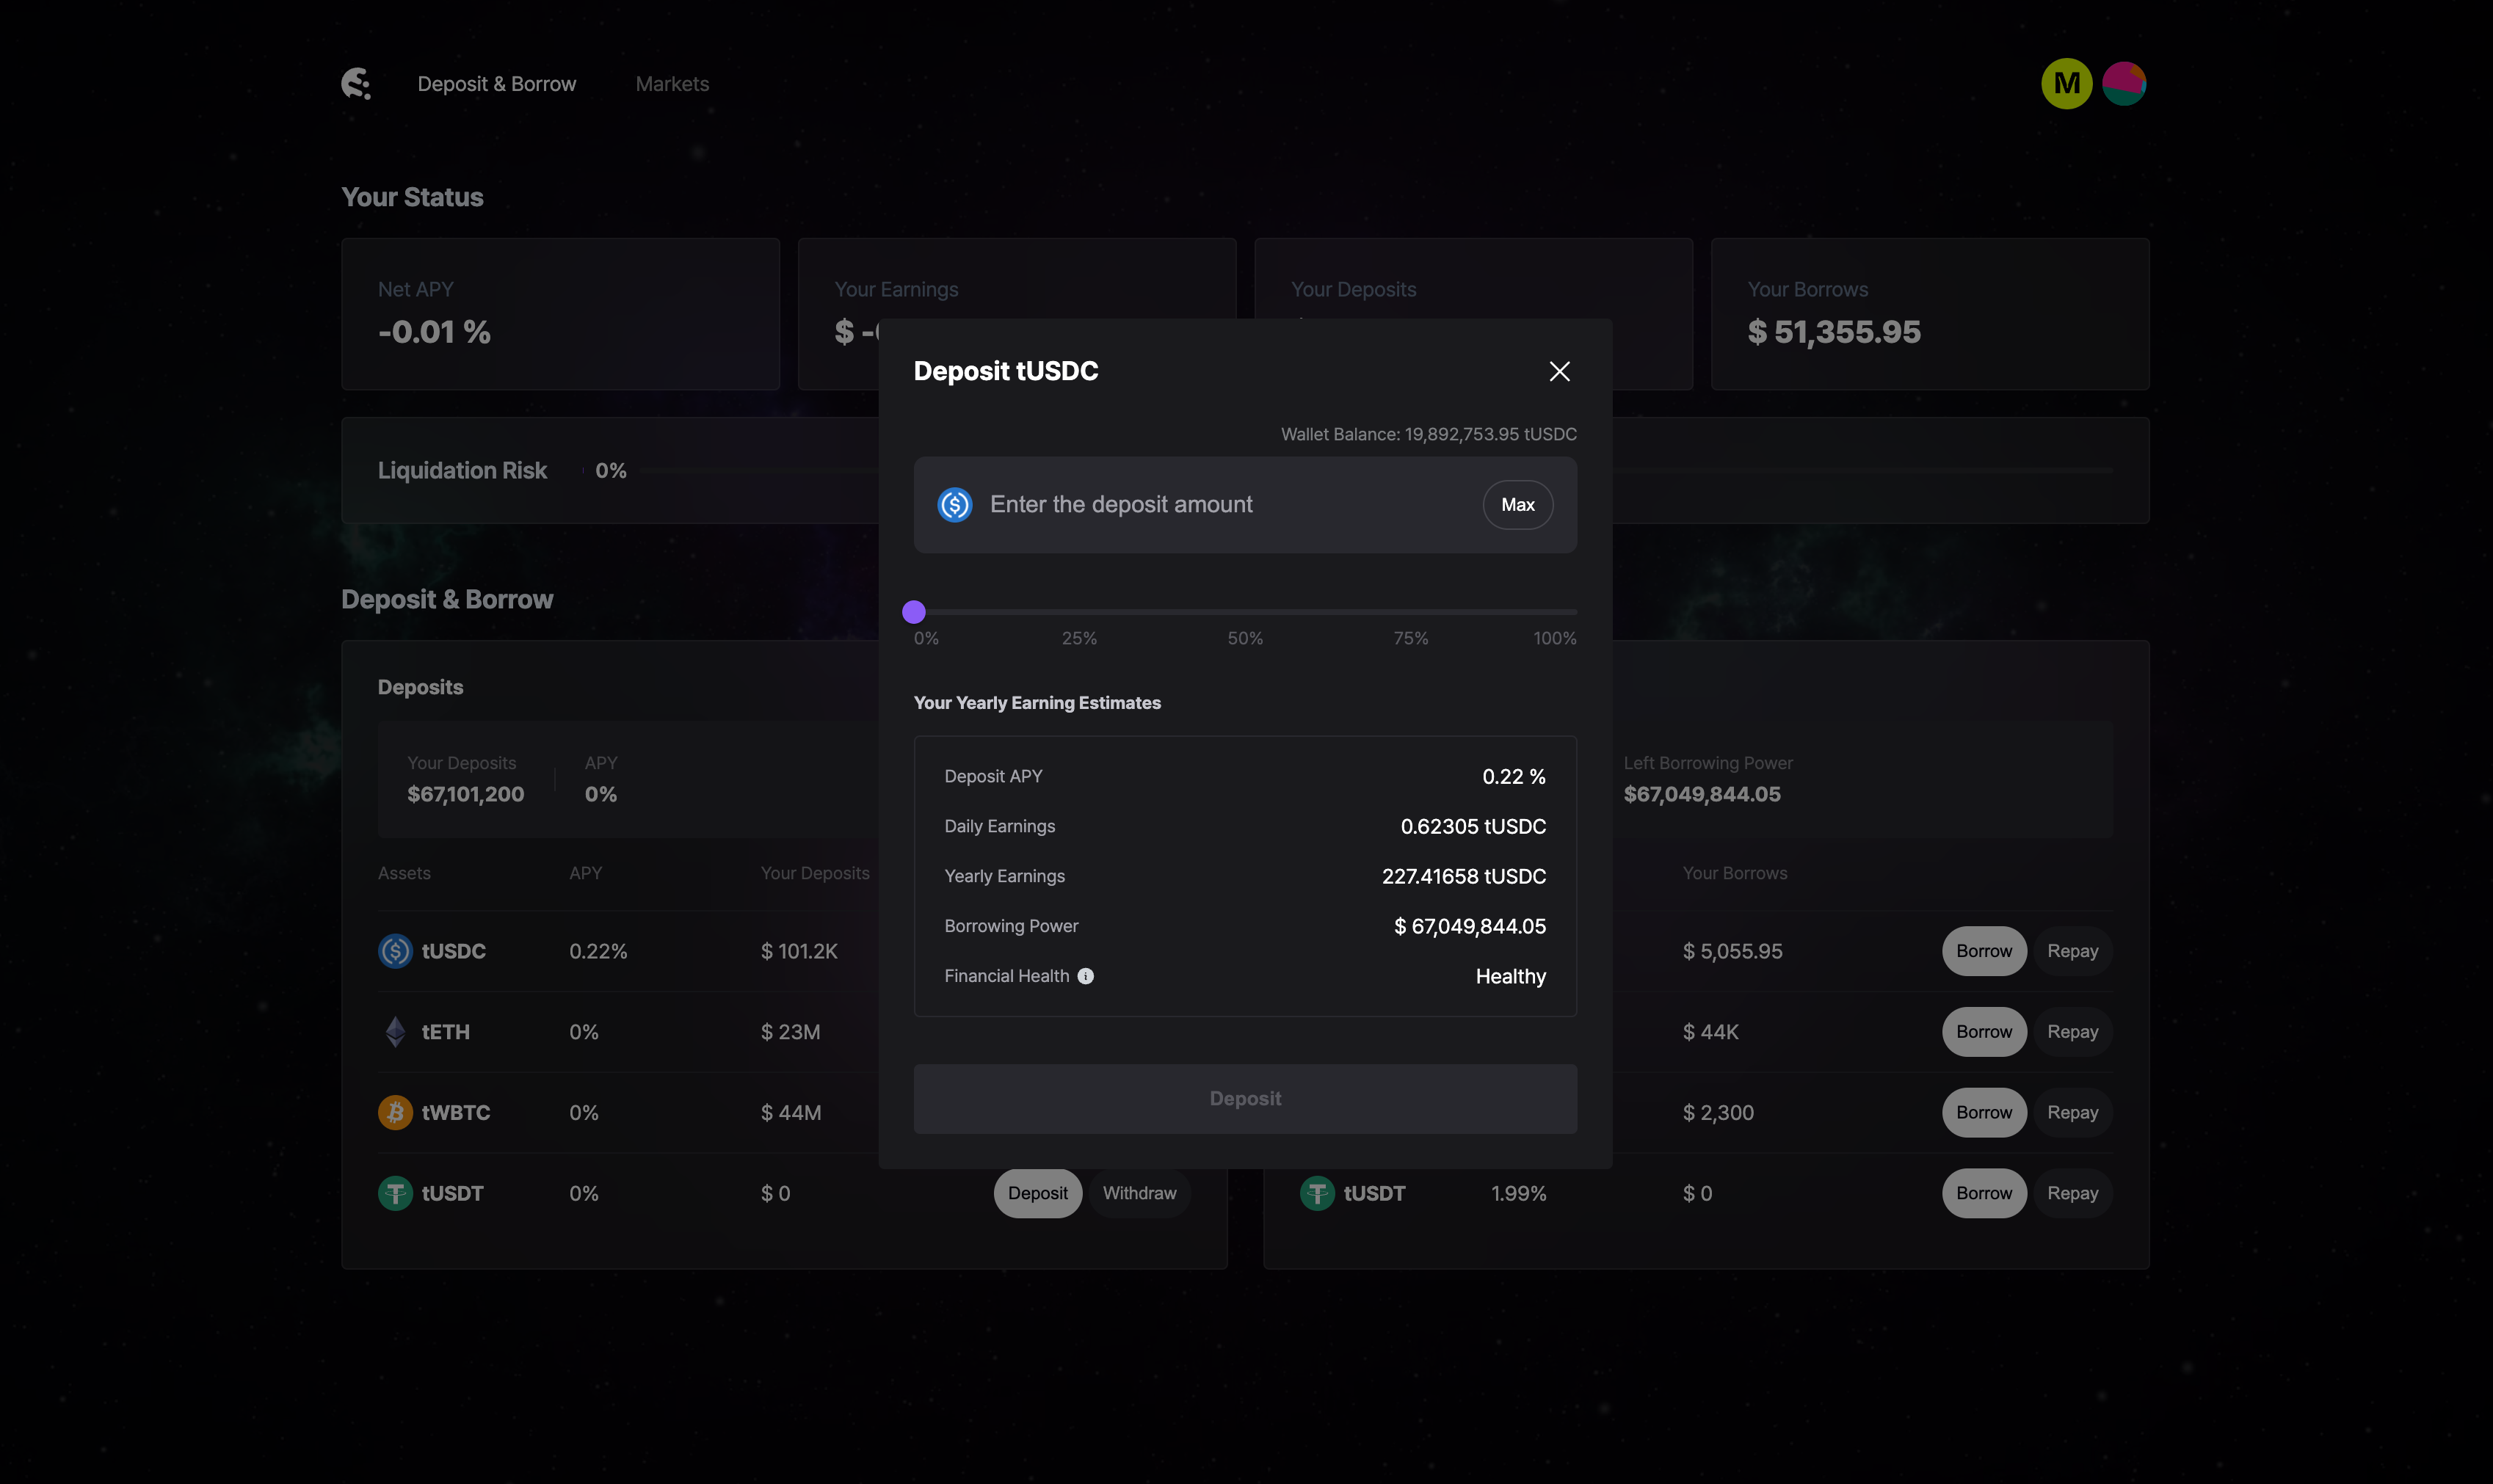Open the Markets tab

(x=672, y=84)
